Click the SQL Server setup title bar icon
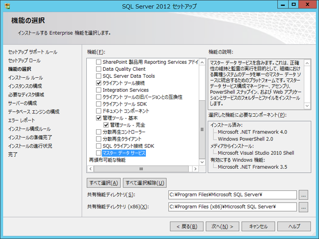 [x=7, y=6]
